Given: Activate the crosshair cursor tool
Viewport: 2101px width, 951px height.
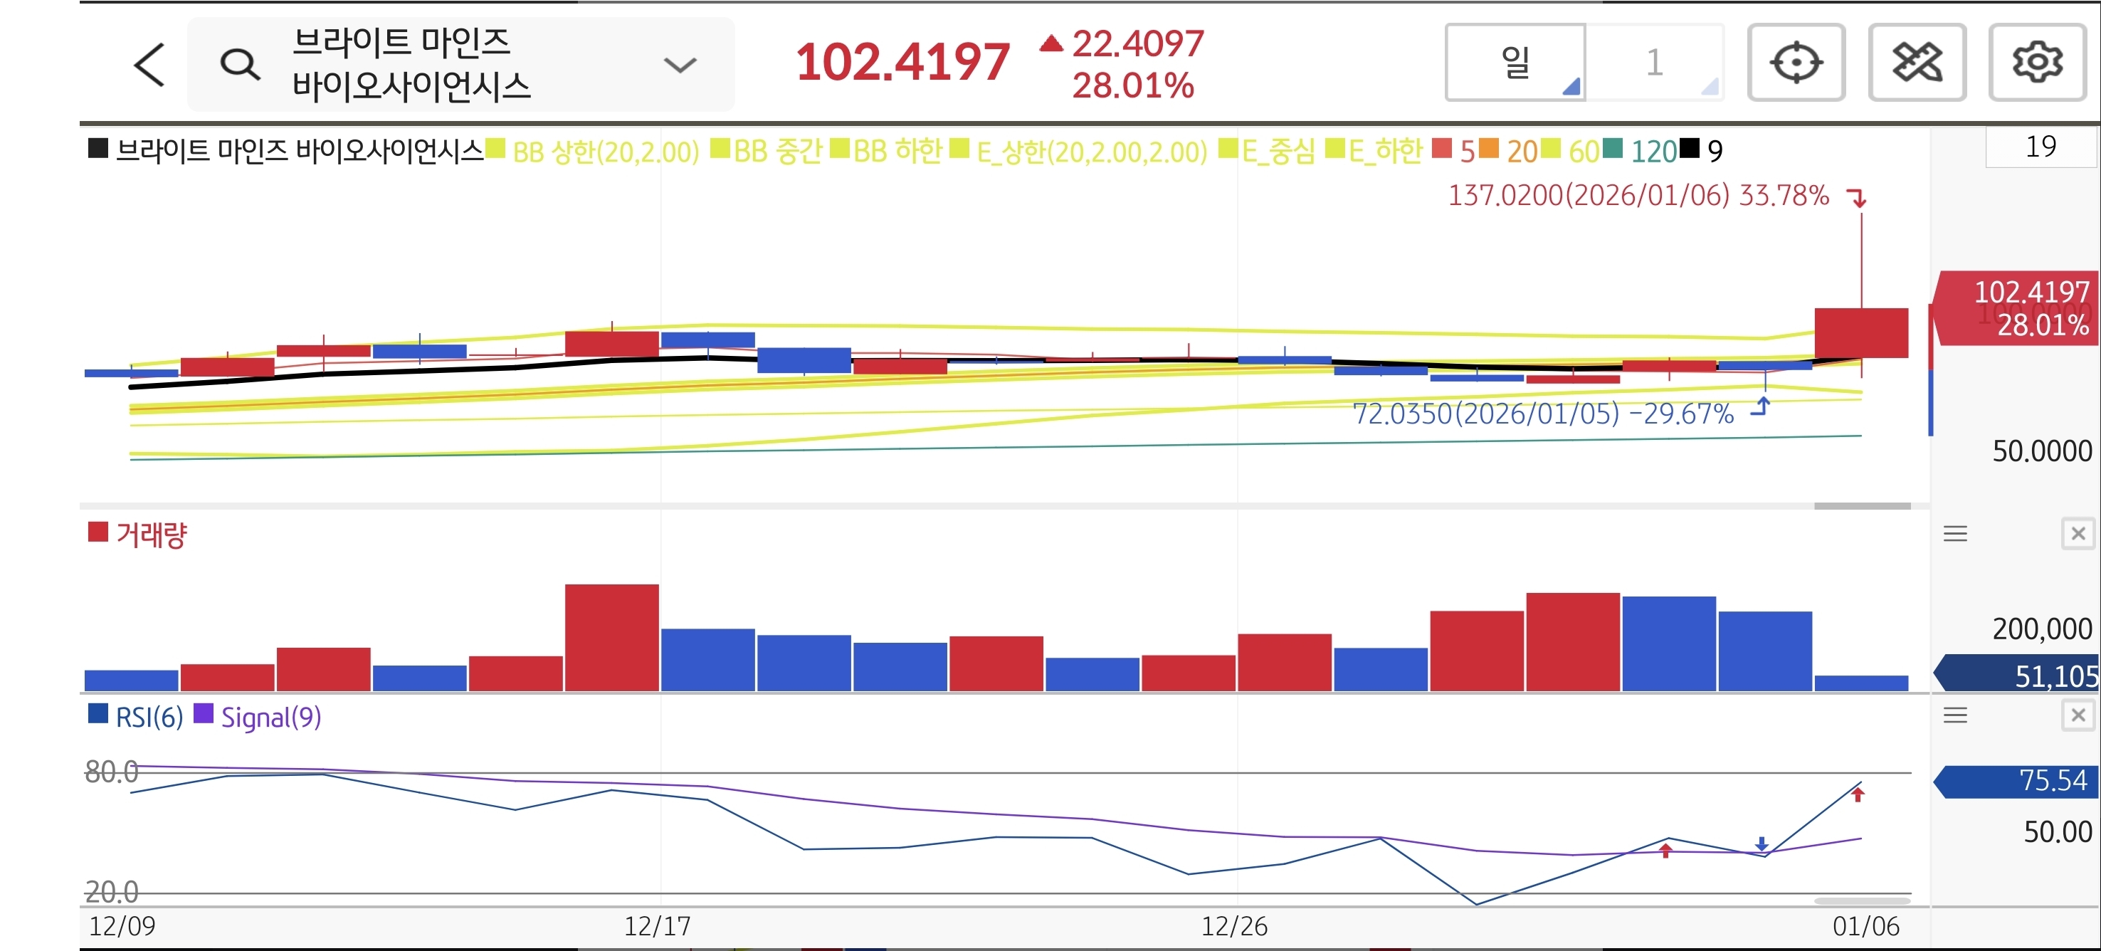Looking at the screenshot, I should coord(1796,63).
